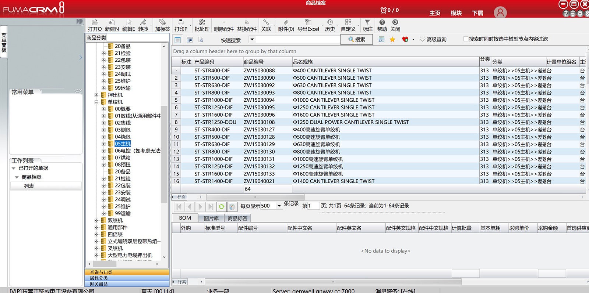This screenshot has width=589, height=293.
Task: Click the 搜索 search button
Action: [x=356, y=40]
